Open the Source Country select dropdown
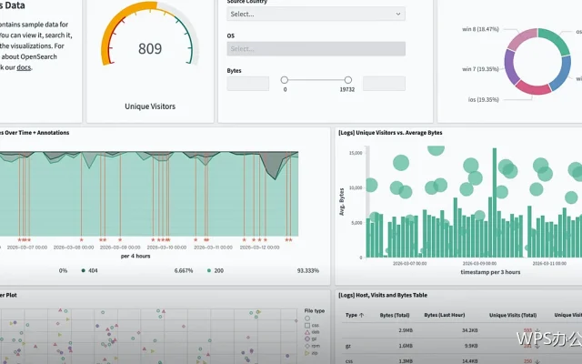The image size is (582, 364). coord(316,15)
